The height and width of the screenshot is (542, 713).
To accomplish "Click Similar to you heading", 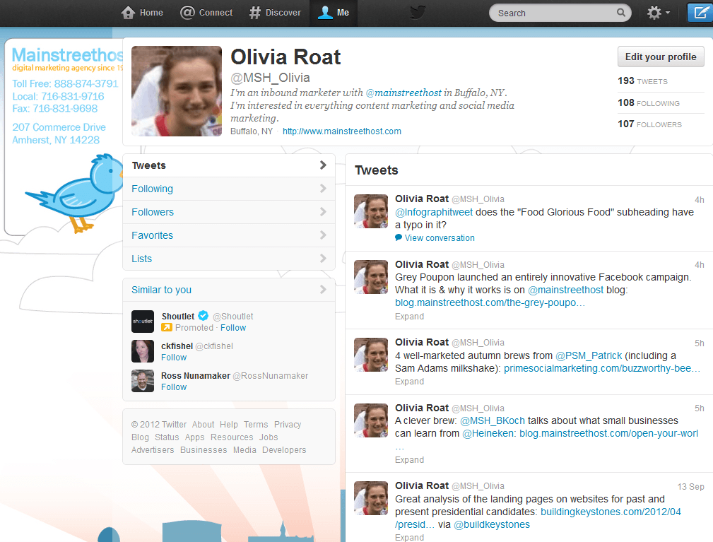I will (161, 290).
